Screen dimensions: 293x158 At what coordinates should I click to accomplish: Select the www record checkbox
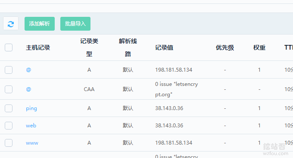coord(9,143)
